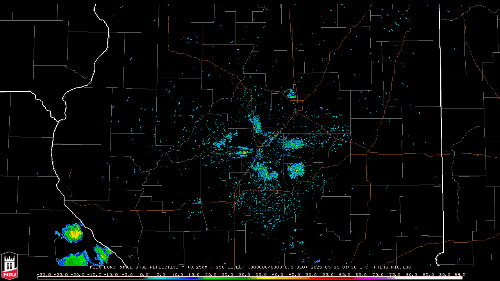
Task: Open the ATLAS.NIU.EDU source label
Action: click(393, 267)
